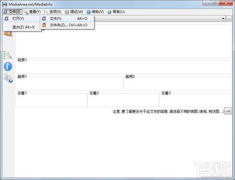Click the 选项 wrench menu icon
The image size is (235, 180).
46,12
